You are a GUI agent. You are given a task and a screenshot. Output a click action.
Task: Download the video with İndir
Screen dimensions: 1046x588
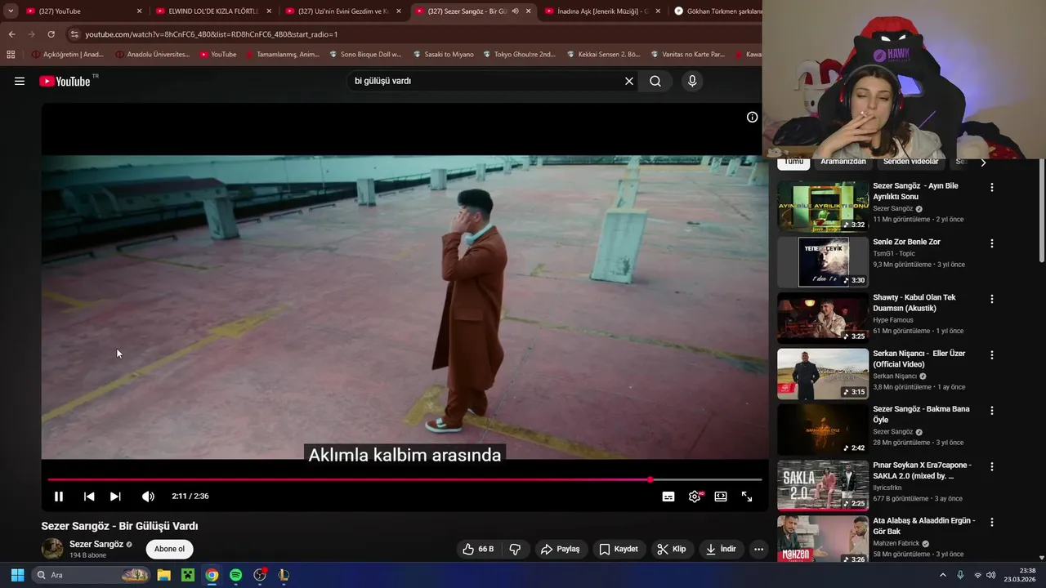722,549
